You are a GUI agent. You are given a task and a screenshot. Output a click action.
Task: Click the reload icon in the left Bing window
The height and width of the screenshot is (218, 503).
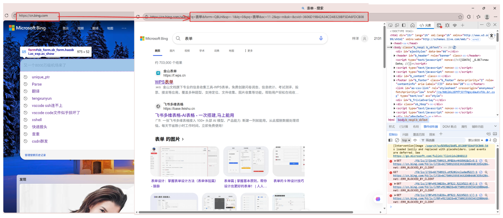6,15
